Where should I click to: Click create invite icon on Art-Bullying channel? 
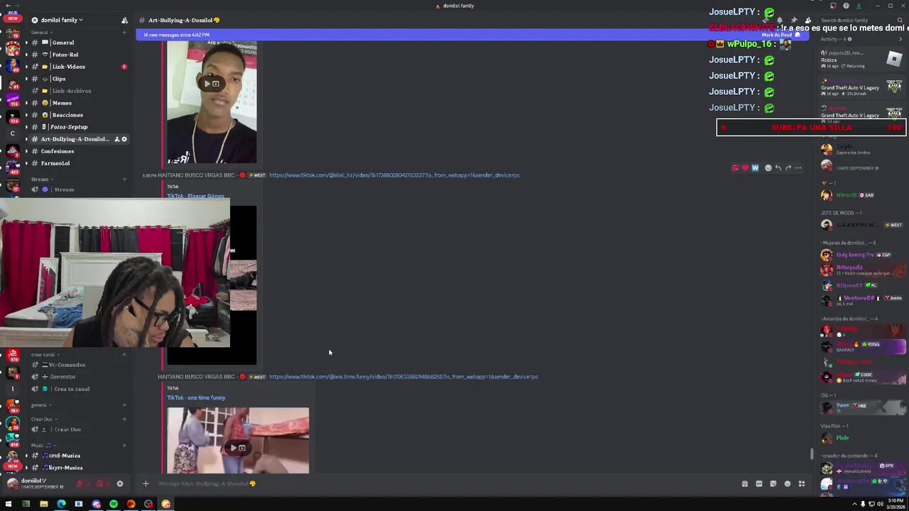pos(116,139)
